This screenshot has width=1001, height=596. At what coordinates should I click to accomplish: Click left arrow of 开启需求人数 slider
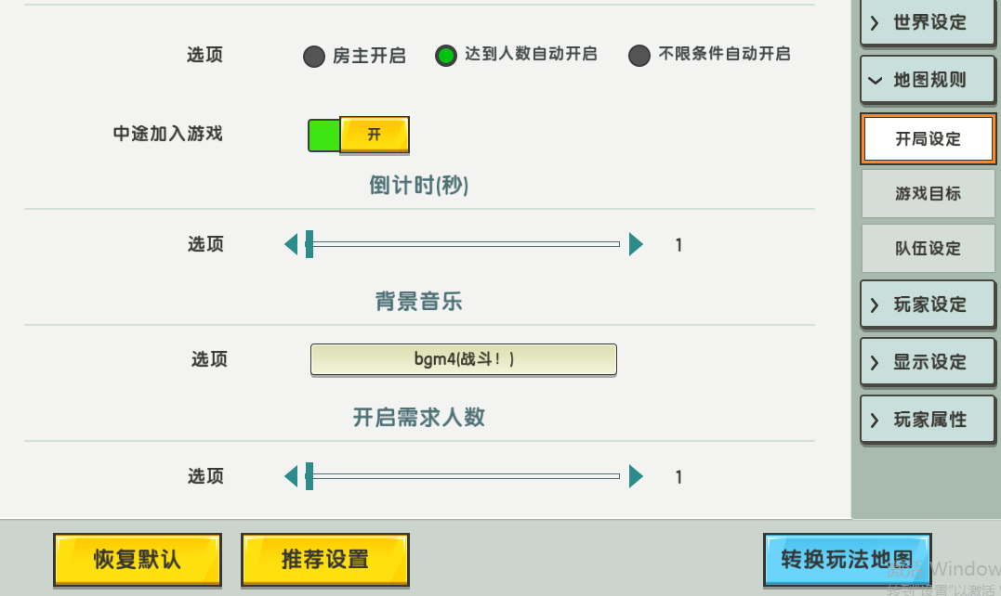point(291,476)
